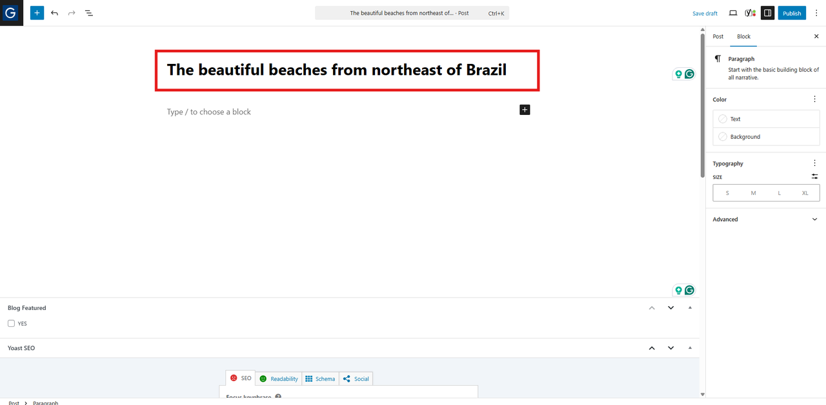
Task: Click the redo arrow icon
Action: point(72,13)
